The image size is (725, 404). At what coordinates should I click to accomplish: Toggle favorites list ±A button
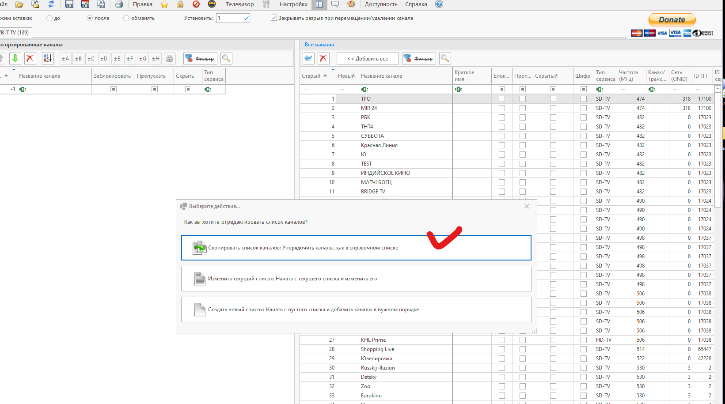65,58
